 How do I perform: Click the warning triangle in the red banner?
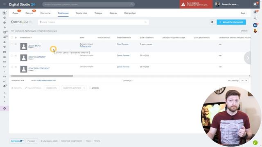pyautogui.click(x=183, y=4)
